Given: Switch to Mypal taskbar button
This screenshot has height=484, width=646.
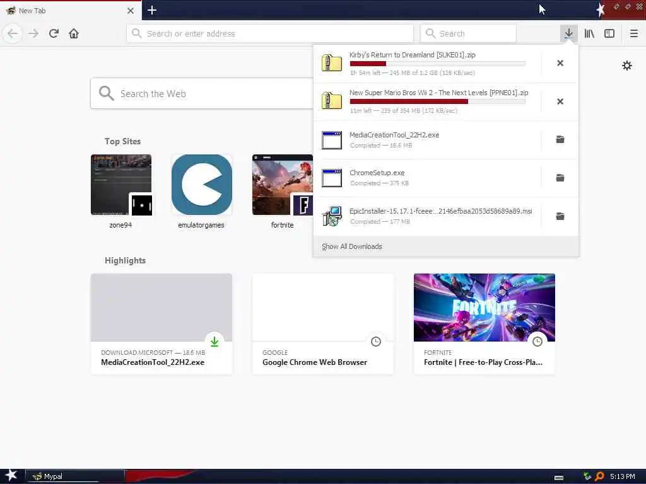Looking at the screenshot, I should tap(75, 476).
